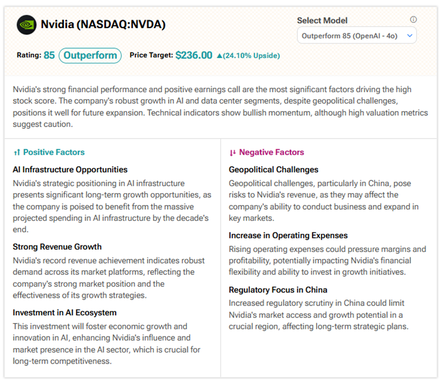
Task: Open the Investment in AI Ecosystem item
Action: (65, 312)
